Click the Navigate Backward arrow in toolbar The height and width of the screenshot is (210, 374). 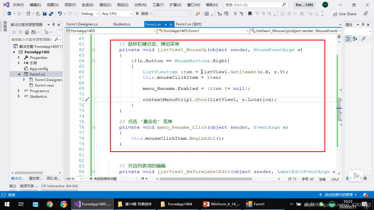(x=9, y=14)
